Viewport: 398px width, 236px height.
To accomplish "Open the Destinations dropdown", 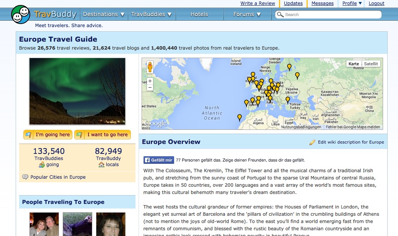I will coord(104,14).
